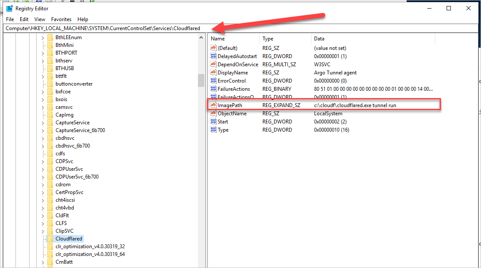Viewport: 481px width, 268px height.
Task: Click the ErrorControl DWORD value icon
Action: coord(213,80)
